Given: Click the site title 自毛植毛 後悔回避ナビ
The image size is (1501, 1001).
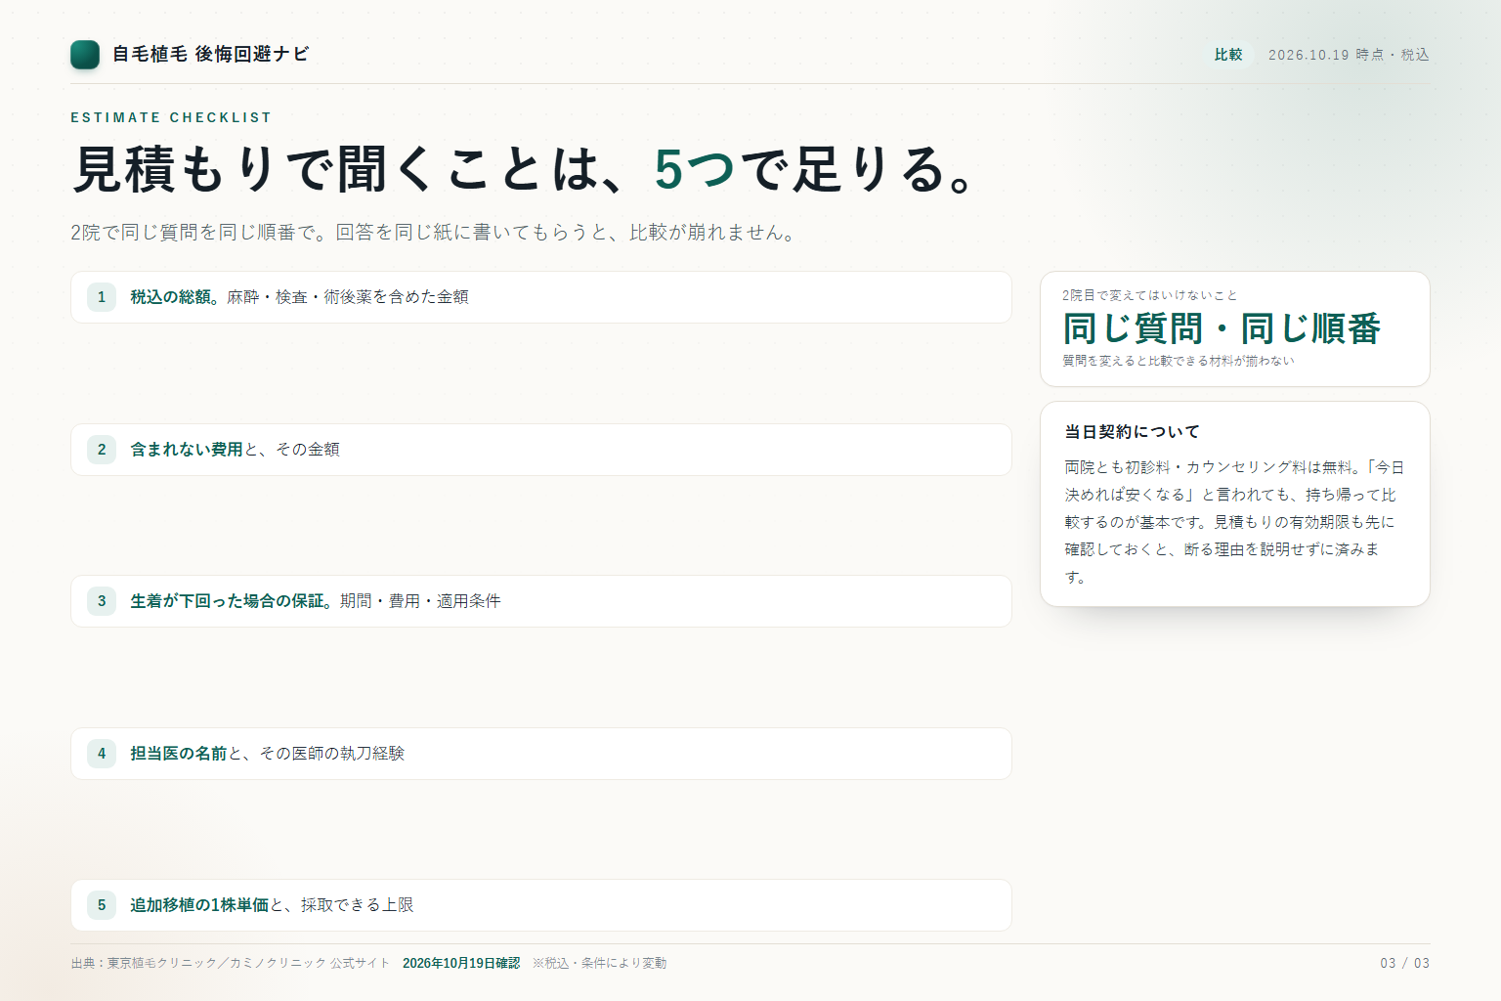Looking at the screenshot, I should point(210,55).
